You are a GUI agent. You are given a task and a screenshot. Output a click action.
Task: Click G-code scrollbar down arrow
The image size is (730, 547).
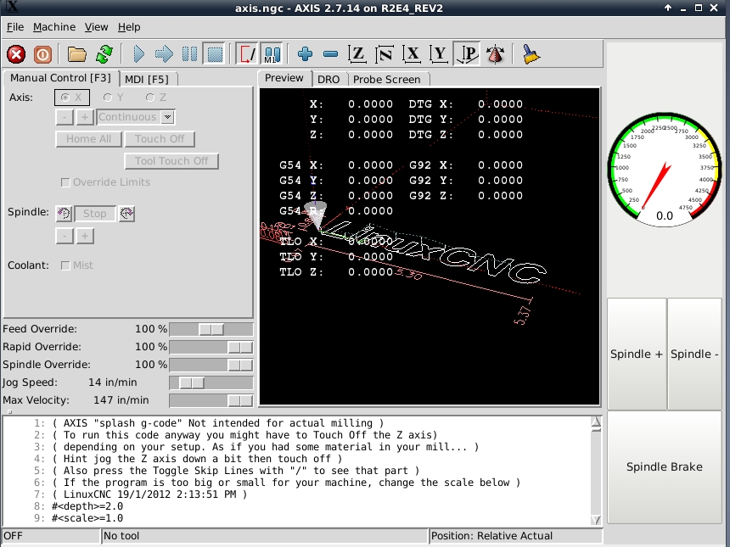596,520
